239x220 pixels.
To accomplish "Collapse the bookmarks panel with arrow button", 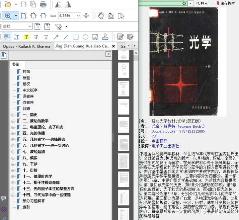I will click(x=108, y=54).
